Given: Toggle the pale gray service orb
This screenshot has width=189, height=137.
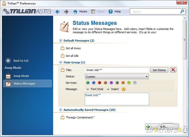Looking at the screenshot, I should 135,83.
